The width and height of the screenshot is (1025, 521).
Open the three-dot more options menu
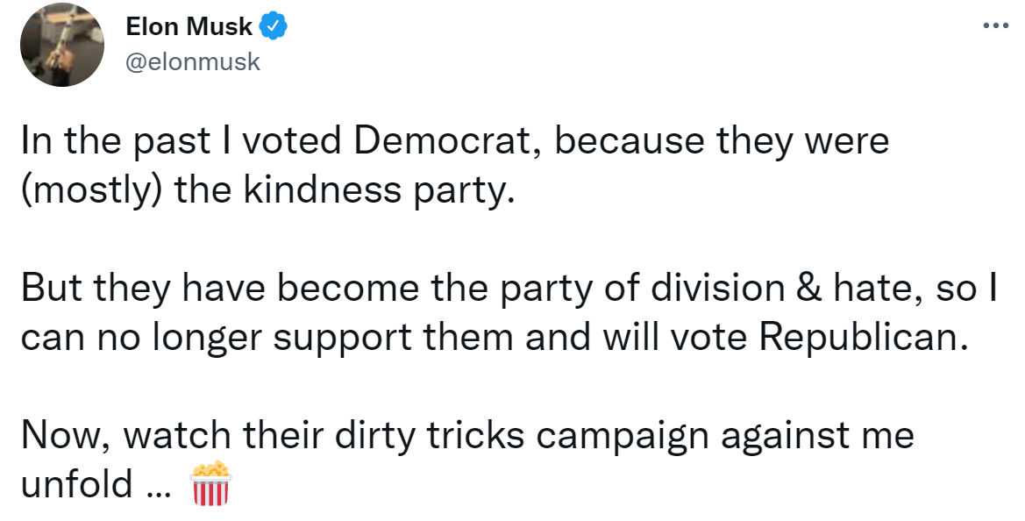coord(995,27)
